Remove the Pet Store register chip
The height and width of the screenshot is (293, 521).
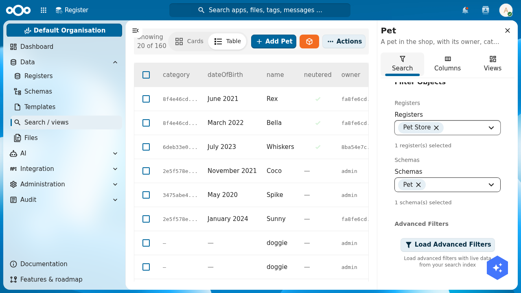click(x=436, y=128)
